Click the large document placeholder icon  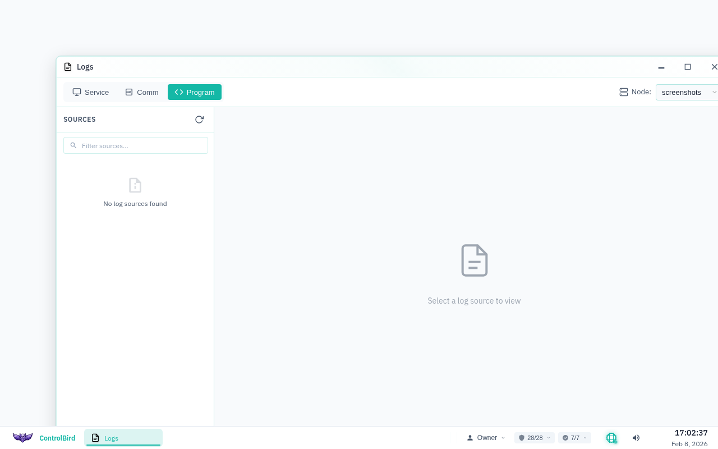point(475,260)
